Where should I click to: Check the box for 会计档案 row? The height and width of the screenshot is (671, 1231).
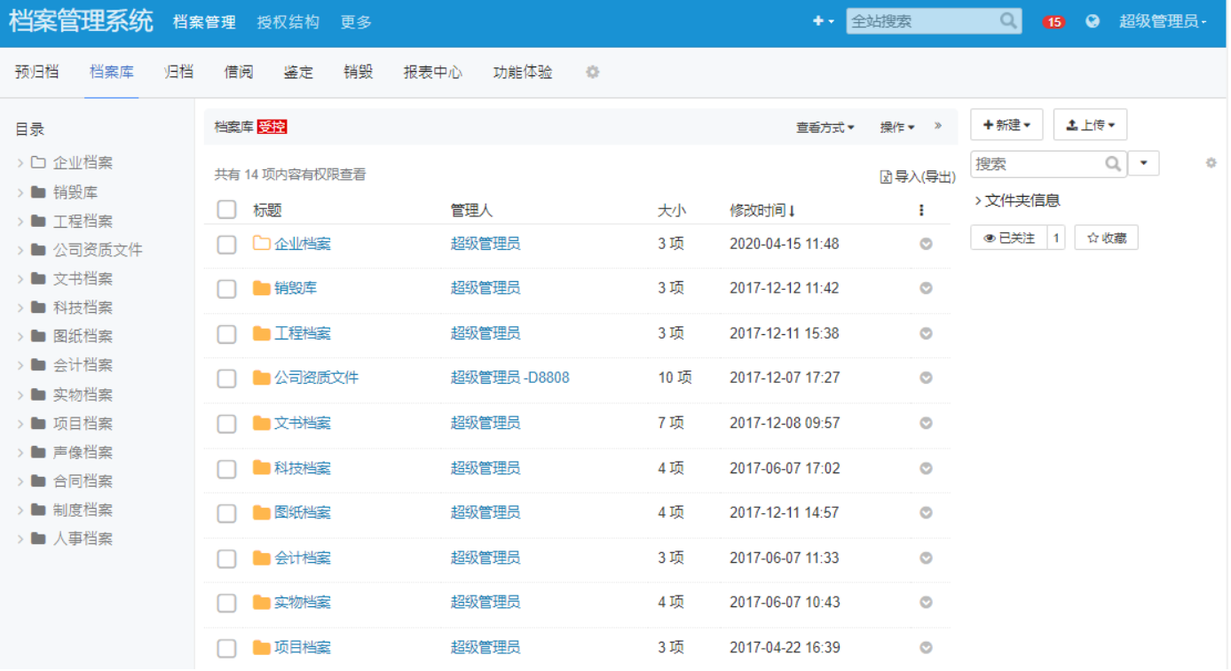[x=227, y=558]
